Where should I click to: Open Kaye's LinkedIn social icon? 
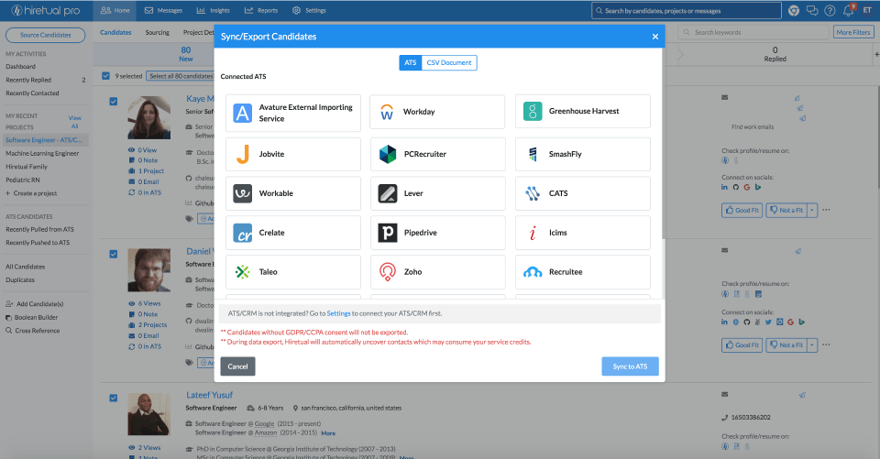click(x=724, y=188)
